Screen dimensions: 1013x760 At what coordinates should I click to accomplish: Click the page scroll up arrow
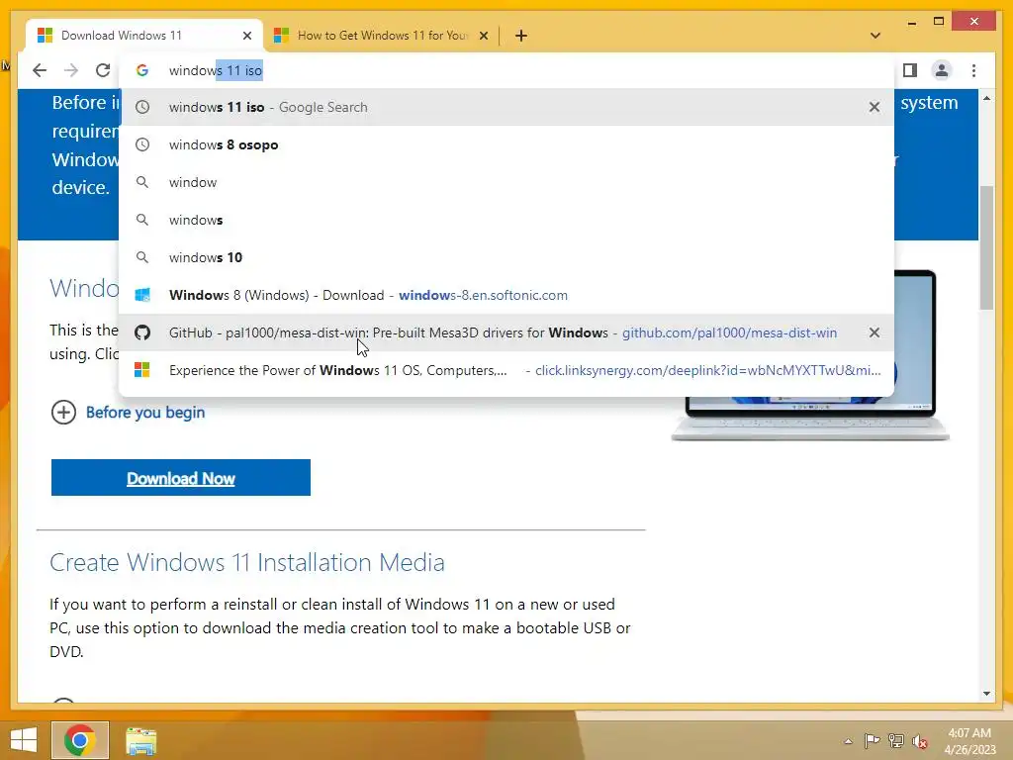[x=986, y=98]
